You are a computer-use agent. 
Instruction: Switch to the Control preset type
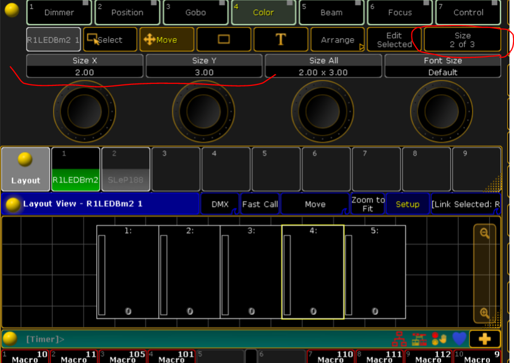coord(468,12)
